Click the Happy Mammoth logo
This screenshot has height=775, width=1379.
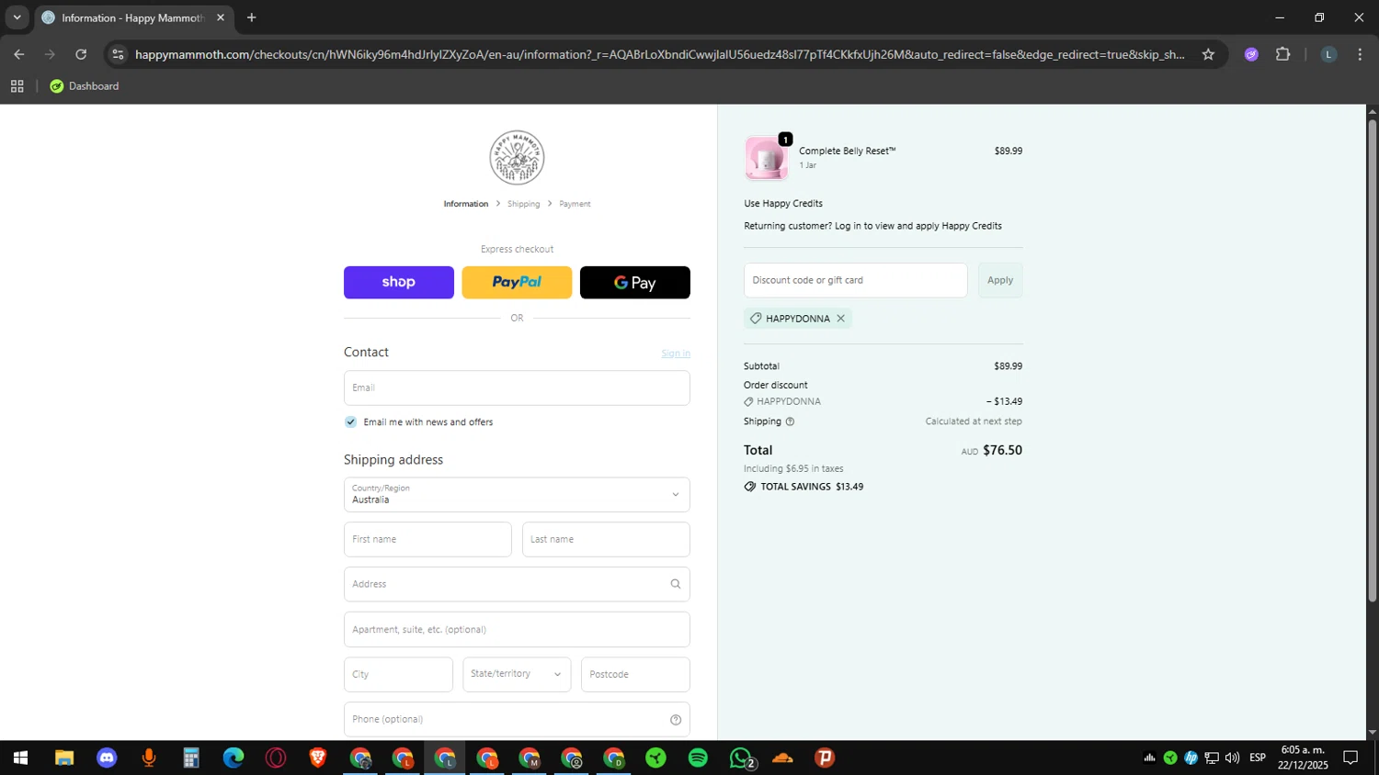point(517,158)
